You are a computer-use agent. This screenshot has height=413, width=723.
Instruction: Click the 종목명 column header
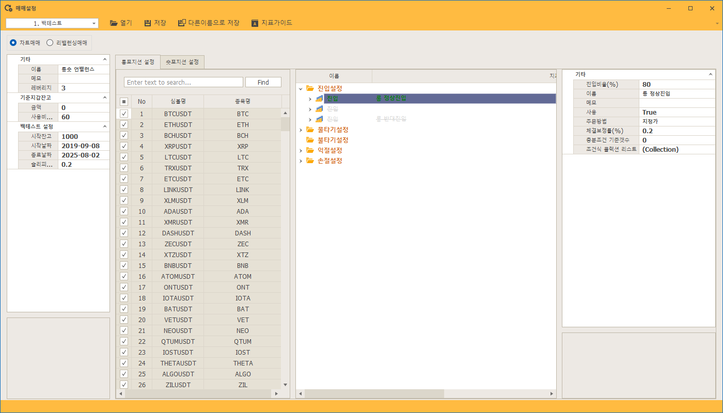(x=243, y=102)
